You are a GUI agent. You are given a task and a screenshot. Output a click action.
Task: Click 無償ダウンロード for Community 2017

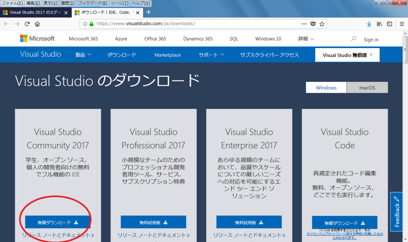57,222
